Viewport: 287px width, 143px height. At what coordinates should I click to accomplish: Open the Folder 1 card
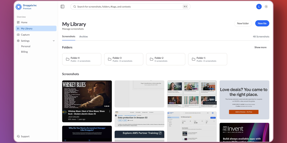208,59
